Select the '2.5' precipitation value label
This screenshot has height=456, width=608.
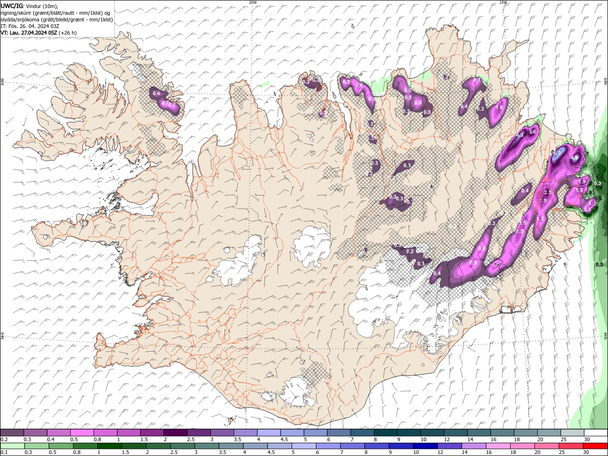pyautogui.click(x=547, y=192)
